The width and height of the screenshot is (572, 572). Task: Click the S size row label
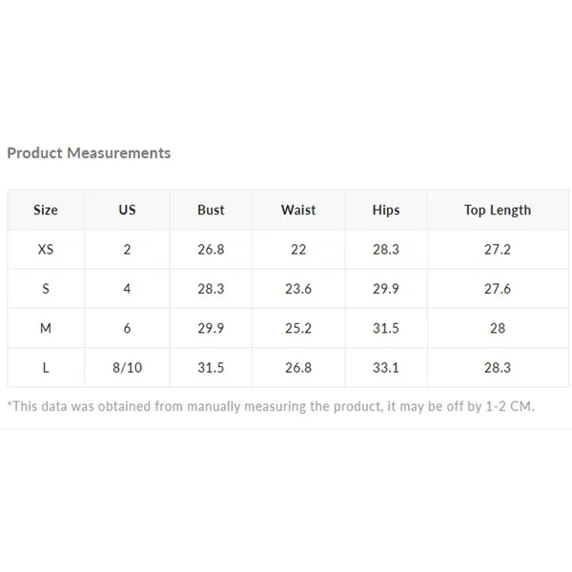(46, 289)
